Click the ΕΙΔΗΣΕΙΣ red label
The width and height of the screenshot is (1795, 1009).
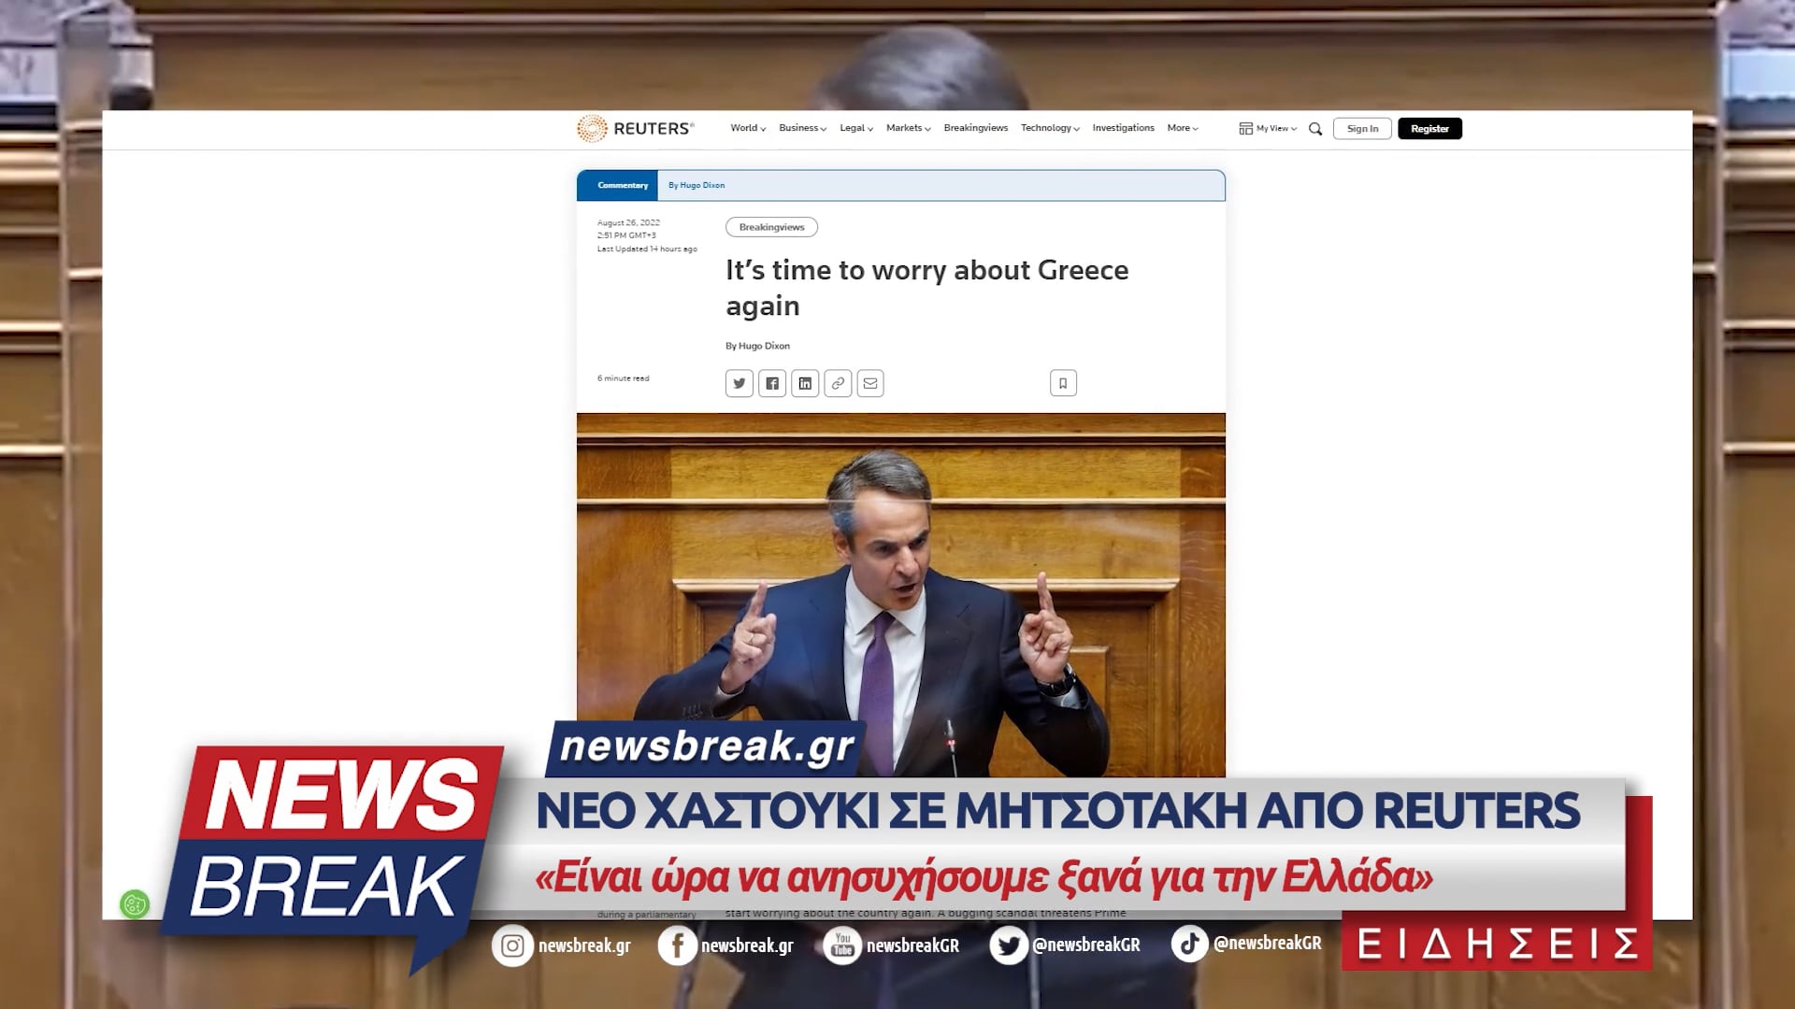click(x=1497, y=944)
